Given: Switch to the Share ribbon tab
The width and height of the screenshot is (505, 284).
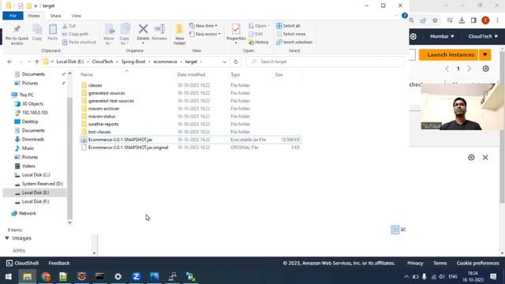Looking at the screenshot, I should 55,16.
